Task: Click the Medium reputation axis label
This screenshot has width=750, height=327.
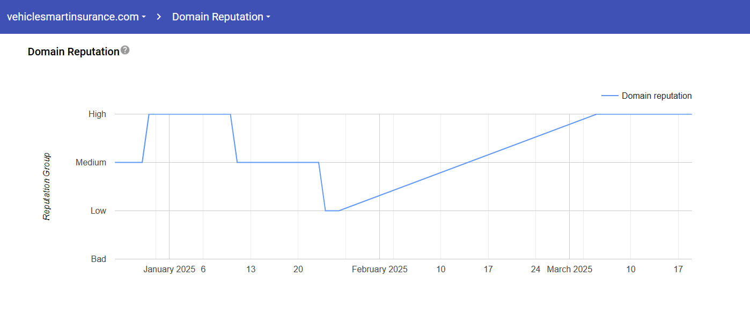Action: (91, 162)
